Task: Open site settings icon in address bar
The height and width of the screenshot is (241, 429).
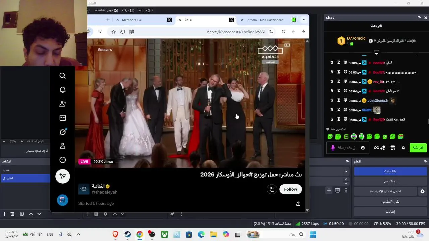Action: pos(271,32)
